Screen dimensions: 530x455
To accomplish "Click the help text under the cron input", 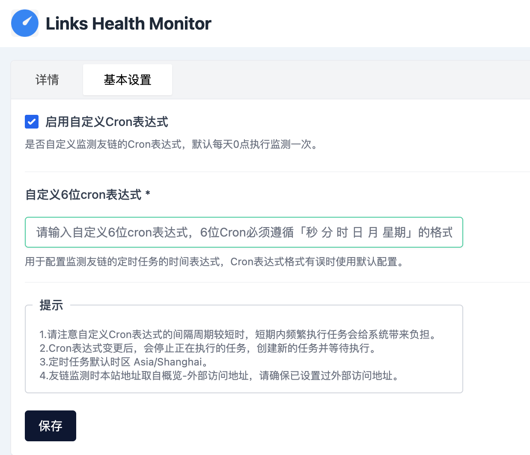I will [x=215, y=261].
